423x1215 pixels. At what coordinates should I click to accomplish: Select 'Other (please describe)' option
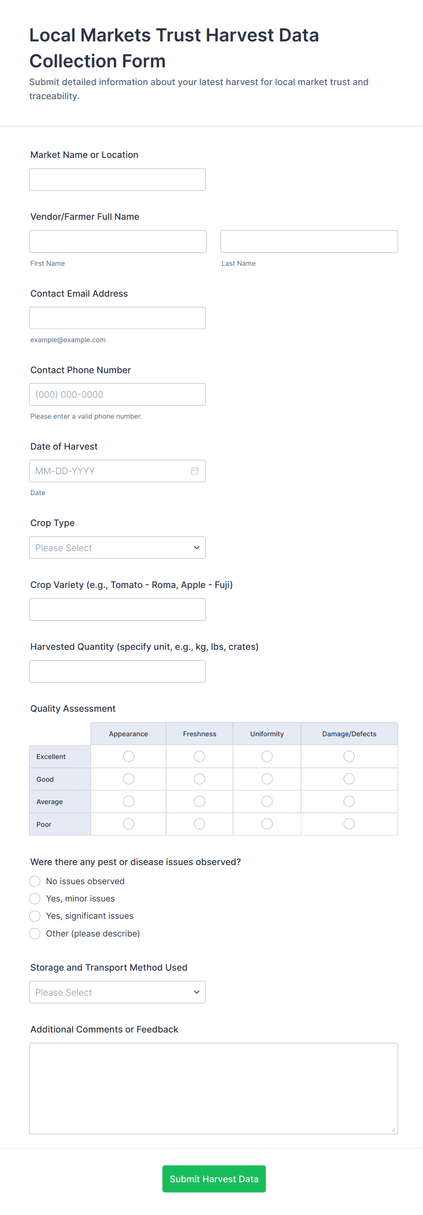(35, 933)
